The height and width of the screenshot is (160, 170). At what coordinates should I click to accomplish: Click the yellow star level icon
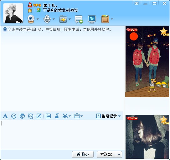(30, 11)
